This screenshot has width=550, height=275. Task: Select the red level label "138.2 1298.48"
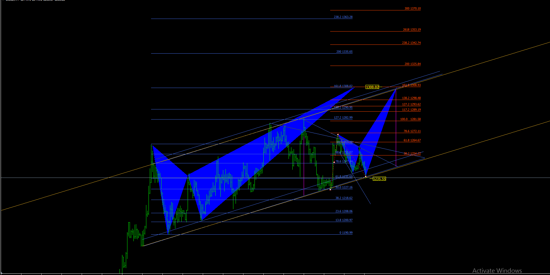pos(411,98)
